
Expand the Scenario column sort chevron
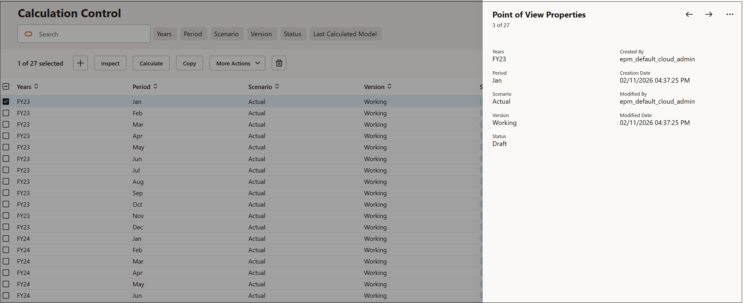click(277, 86)
